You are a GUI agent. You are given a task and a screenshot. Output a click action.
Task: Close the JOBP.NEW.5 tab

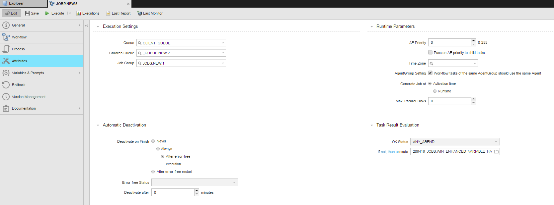pyautogui.click(x=128, y=4)
